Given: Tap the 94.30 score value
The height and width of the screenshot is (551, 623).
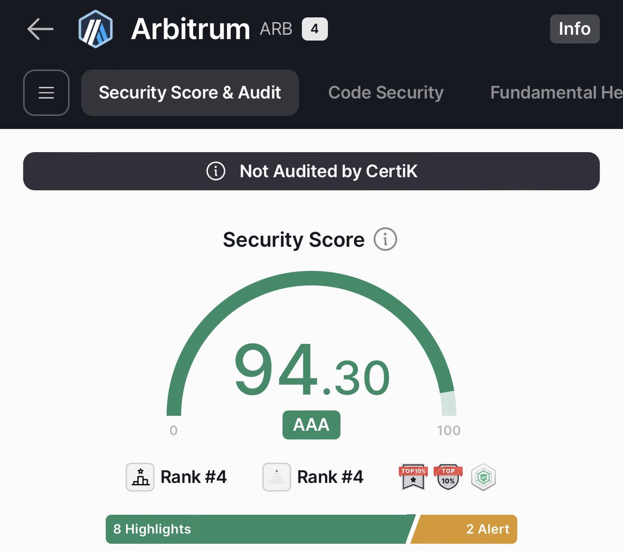Looking at the screenshot, I should pos(311,370).
